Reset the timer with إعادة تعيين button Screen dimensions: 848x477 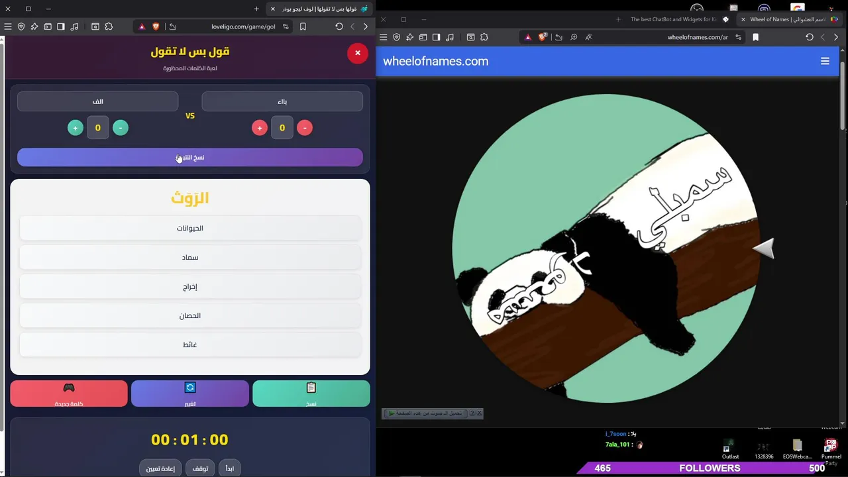(x=160, y=468)
